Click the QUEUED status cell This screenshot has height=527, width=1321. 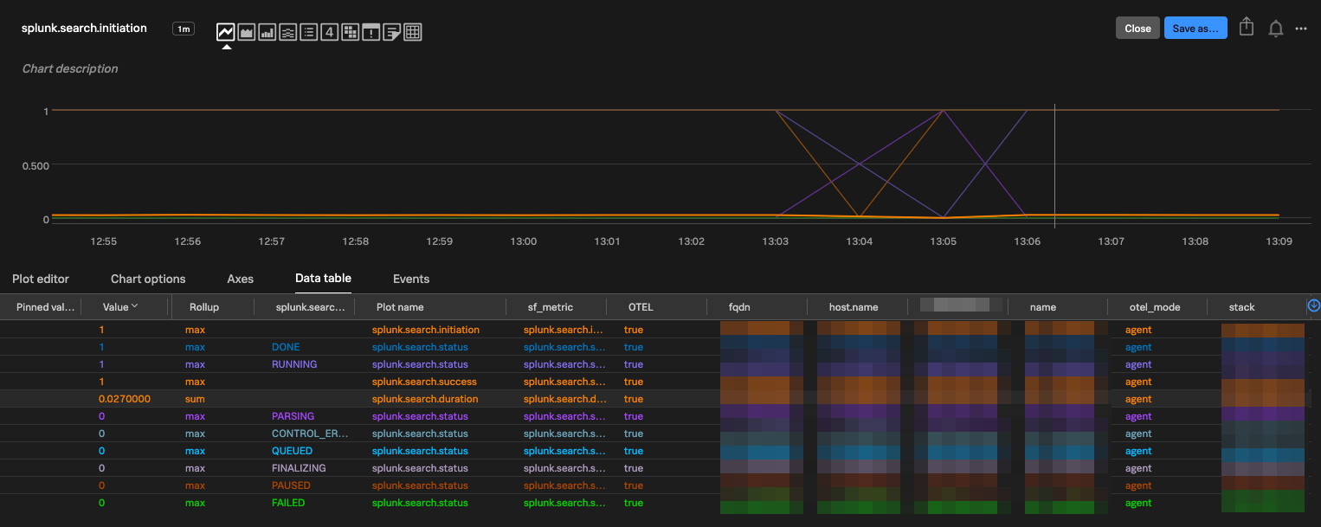[x=292, y=451]
